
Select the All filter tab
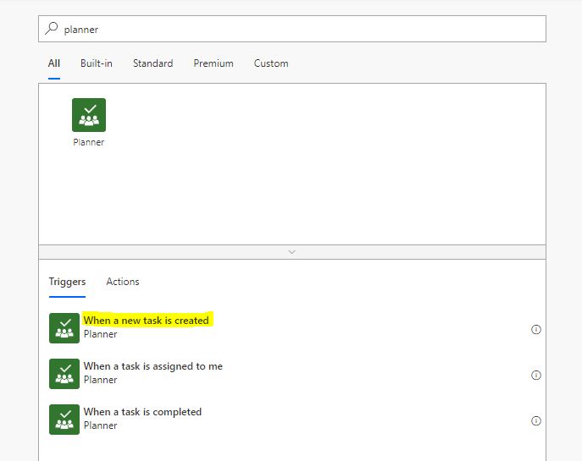54,63
